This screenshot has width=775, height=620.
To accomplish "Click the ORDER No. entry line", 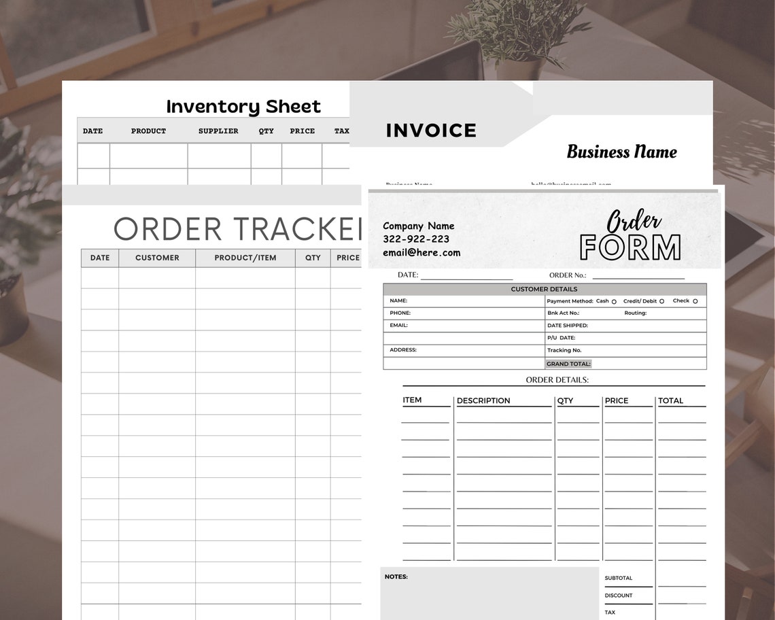I will tap(638, 275).
